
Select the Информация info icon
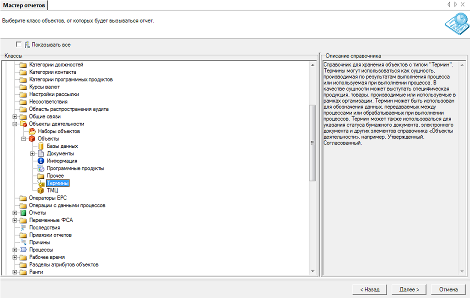coord(41,161)
